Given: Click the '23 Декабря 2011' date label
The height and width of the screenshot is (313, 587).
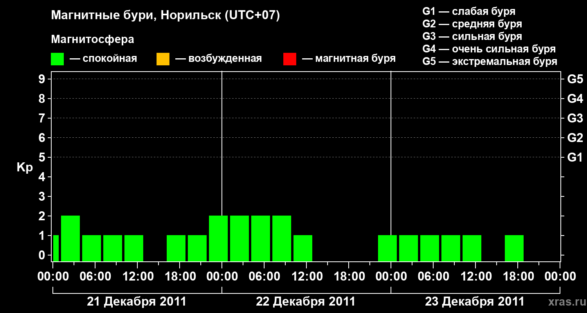Looking at the screenshot, I should click(475, 302).
